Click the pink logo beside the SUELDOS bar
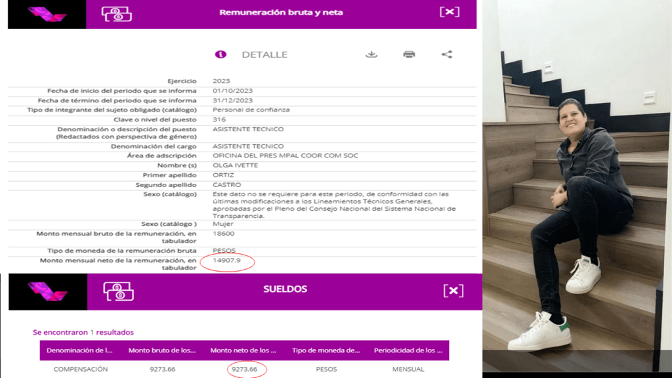 click(47, 291)
